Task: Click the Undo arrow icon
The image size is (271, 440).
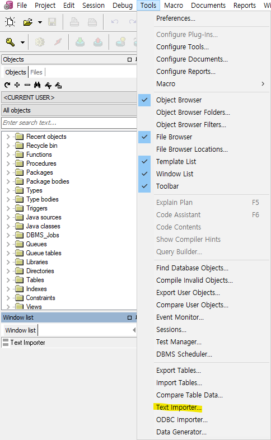Action: (x=115, y=22)
